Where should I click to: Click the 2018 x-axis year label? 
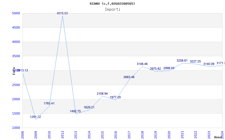142,135
